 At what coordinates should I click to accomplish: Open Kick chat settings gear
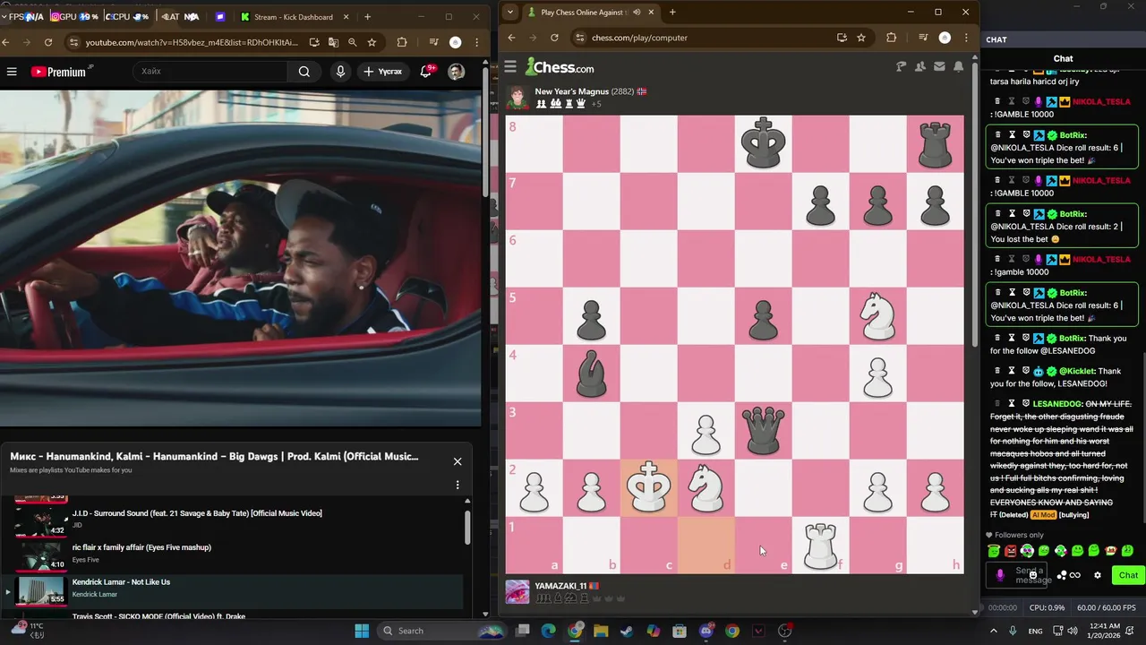[1098, 576]
